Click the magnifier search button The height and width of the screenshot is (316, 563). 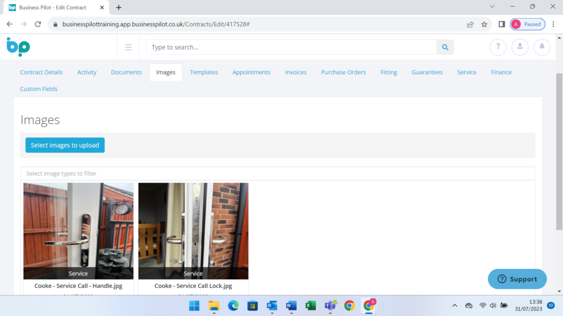point(445,47)
